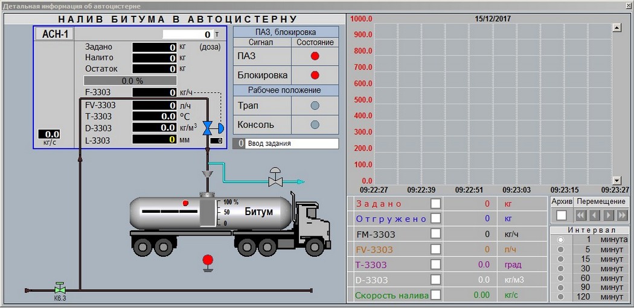The image size is (634, 308).
Task: Click the 0.0 кг/с speed readout
Action: 49,134
